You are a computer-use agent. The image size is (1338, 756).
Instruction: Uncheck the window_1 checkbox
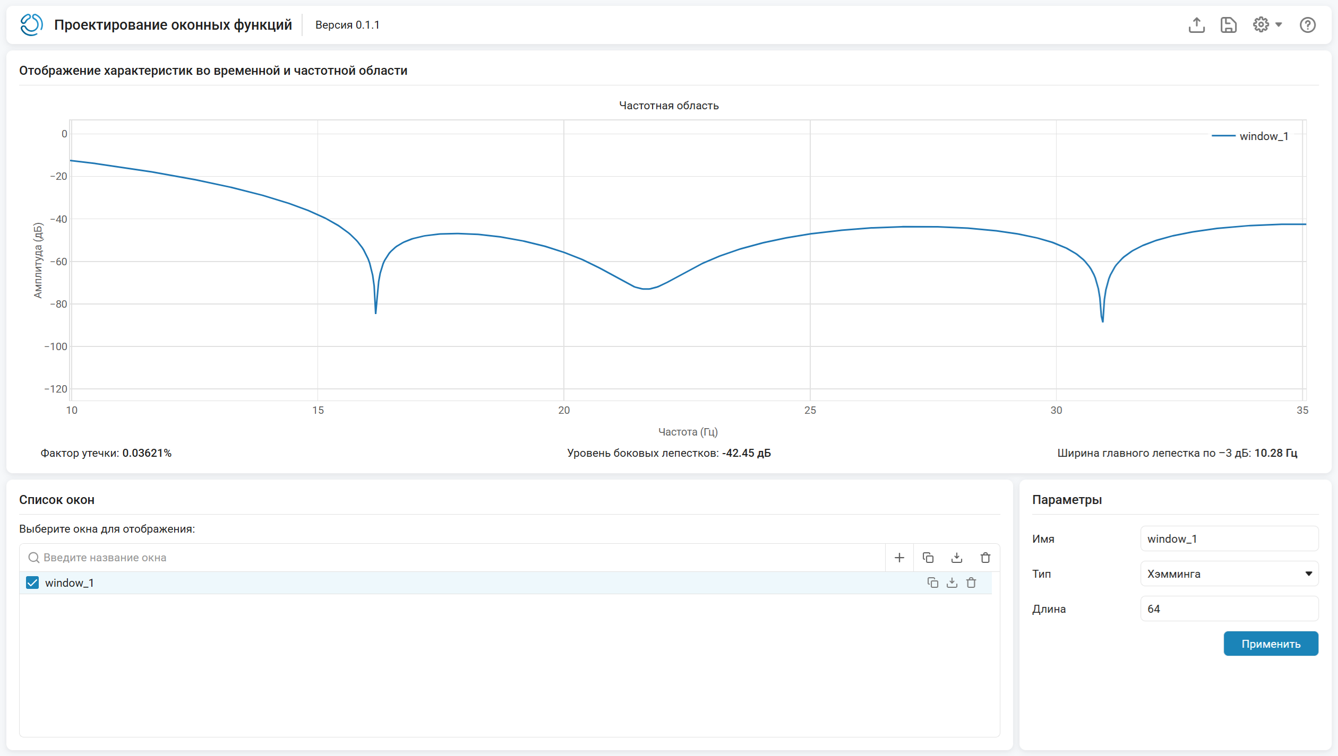(32, 583)
